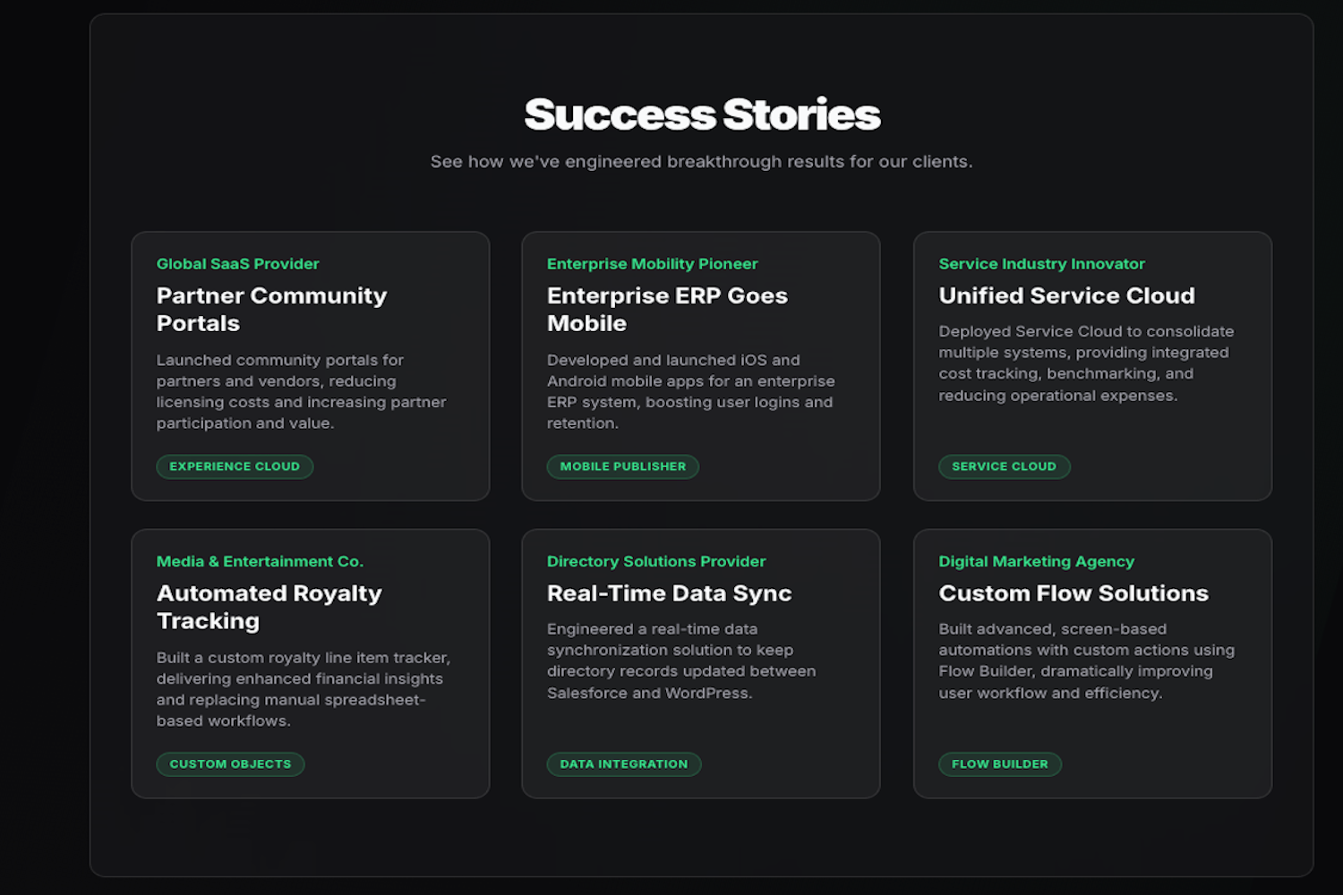The image size is (1343, 895).
Task: Click the Success Stories main heading
Action: pos(702,115)
